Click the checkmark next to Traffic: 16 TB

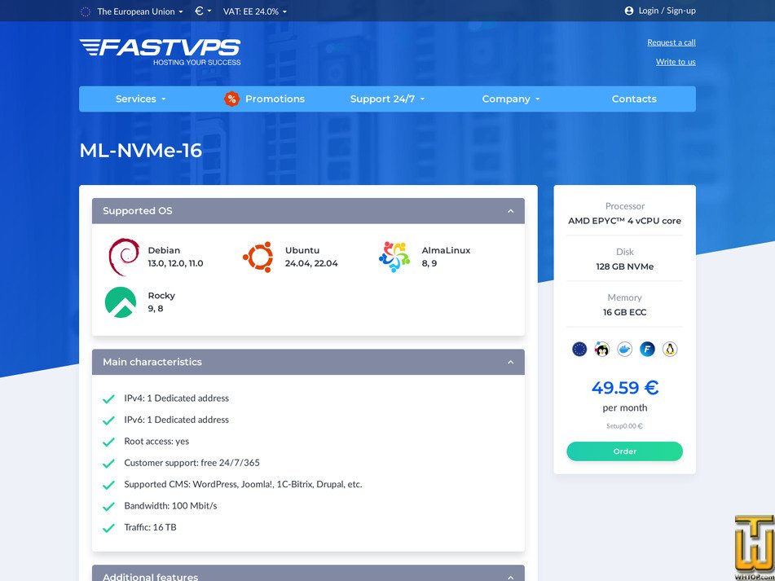[108, 528]
